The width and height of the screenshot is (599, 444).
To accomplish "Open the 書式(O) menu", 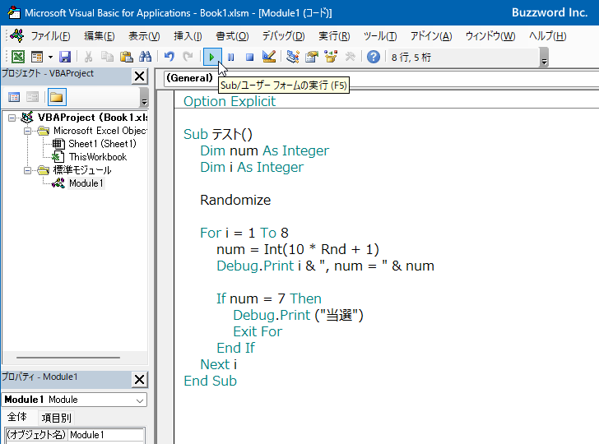I will (x=232, y=36).
